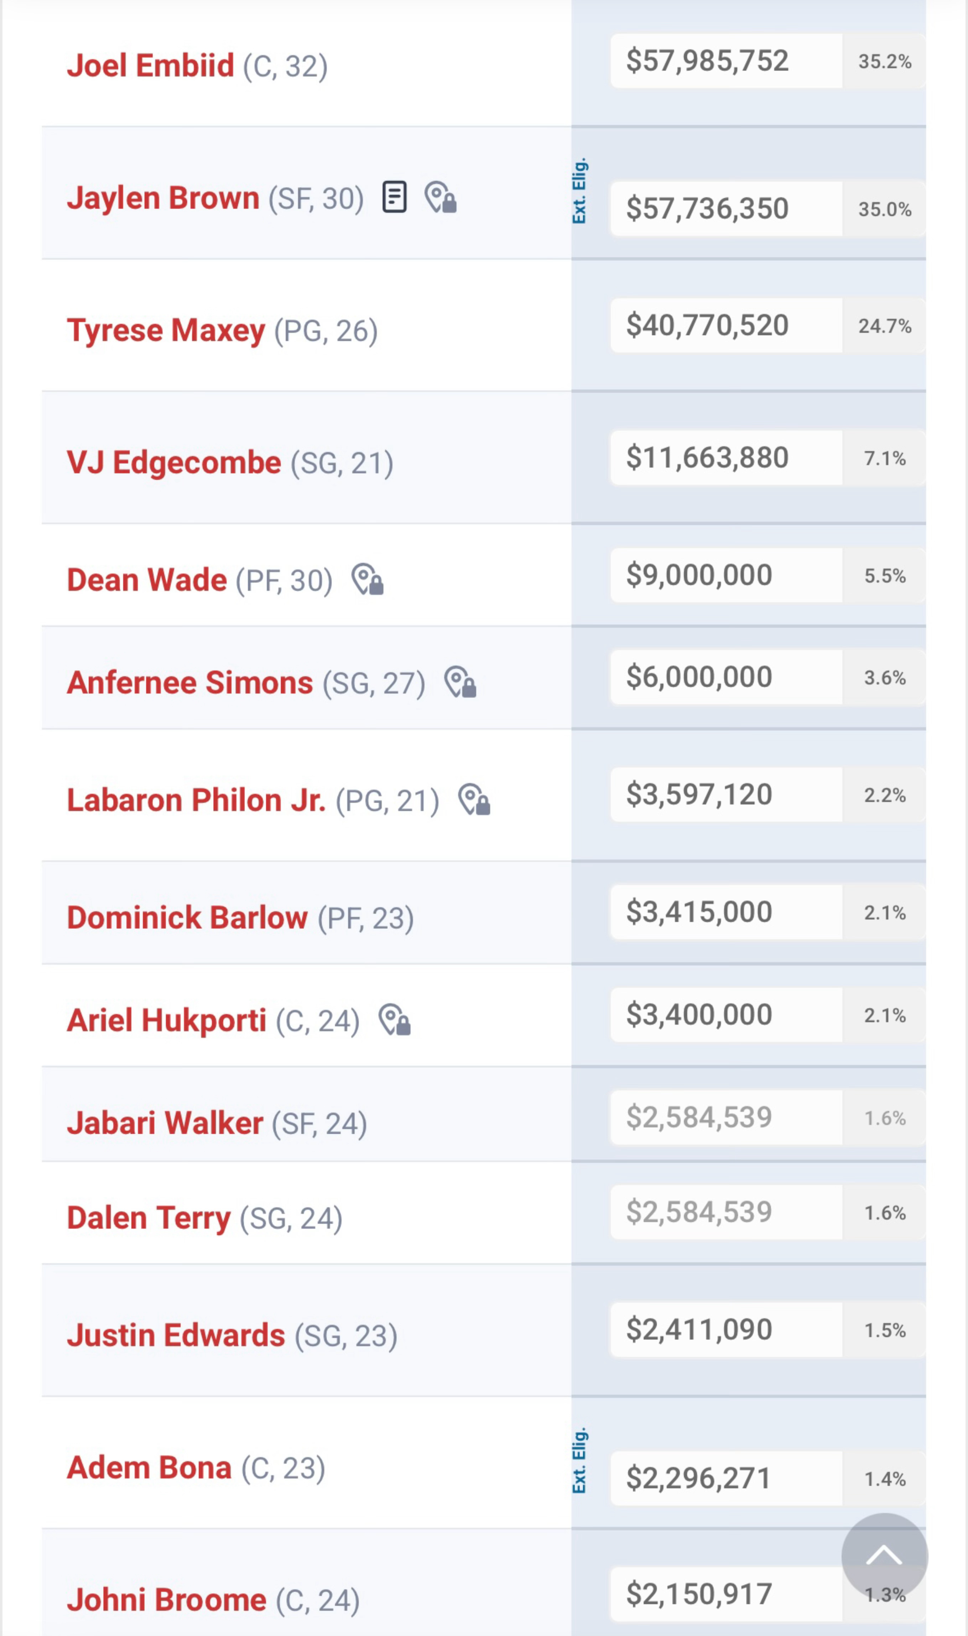Tap the scroll-to-top arrow button
This screenshot has width=968, height=1636.
[x=885, y=1557]
